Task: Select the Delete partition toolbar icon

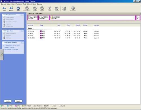Action: pyautogui.click(x=42, y=9)
